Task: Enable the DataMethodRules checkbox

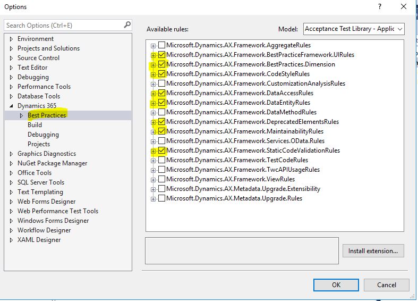Action: point(161,112)
